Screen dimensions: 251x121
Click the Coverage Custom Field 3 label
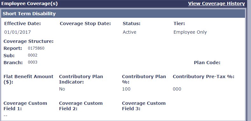[x=144, y=106]
